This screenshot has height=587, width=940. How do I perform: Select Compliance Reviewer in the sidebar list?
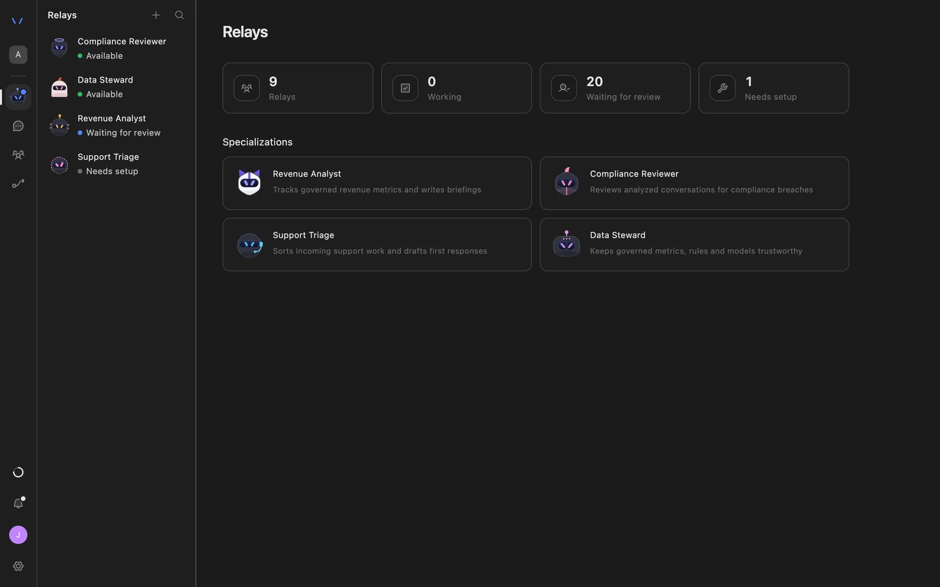[x=116, y=49]
